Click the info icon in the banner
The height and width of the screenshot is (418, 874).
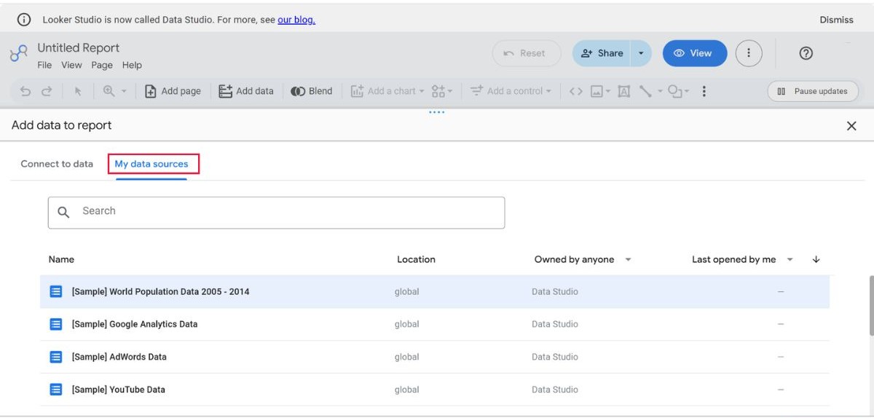pyautogui.click(x=24, y=20)
